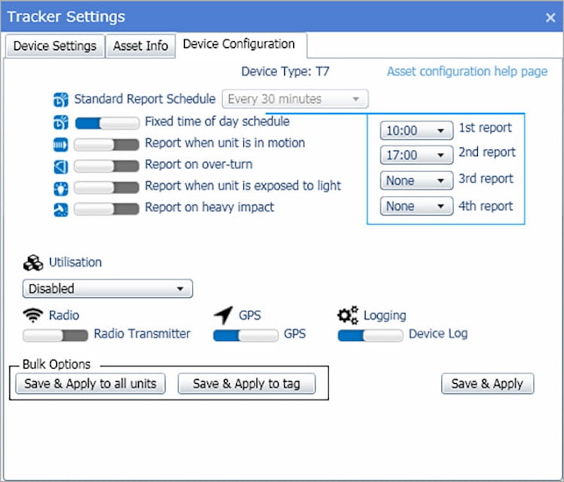Viewport: 564px width, 482px height.
Task: Click the Device Log label
Action: [439, 333]
